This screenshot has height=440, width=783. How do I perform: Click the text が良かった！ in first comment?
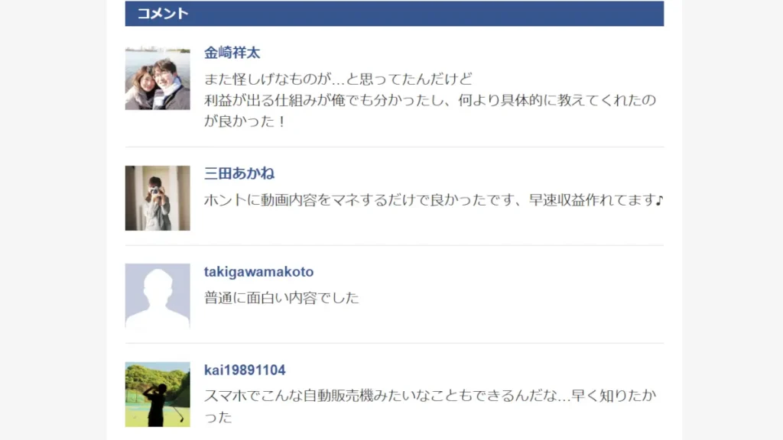pos(245,121)
